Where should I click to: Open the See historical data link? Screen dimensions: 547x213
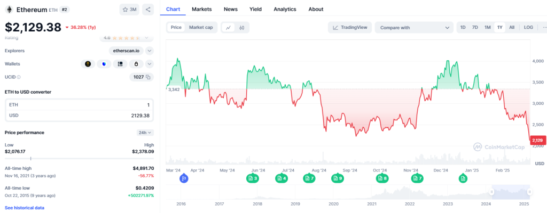point(25,208)
